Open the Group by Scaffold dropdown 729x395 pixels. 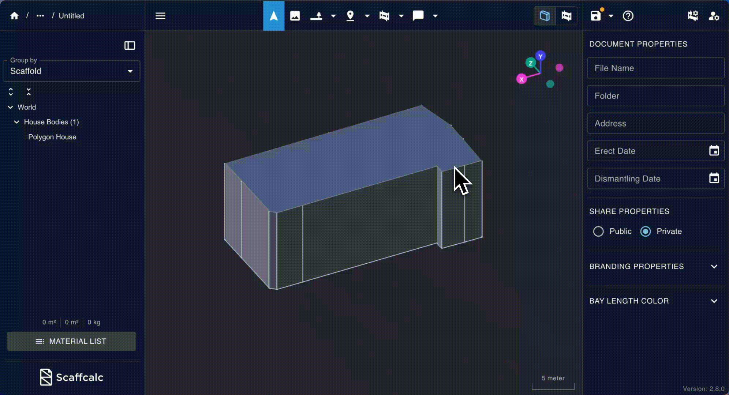click(71, 71)
